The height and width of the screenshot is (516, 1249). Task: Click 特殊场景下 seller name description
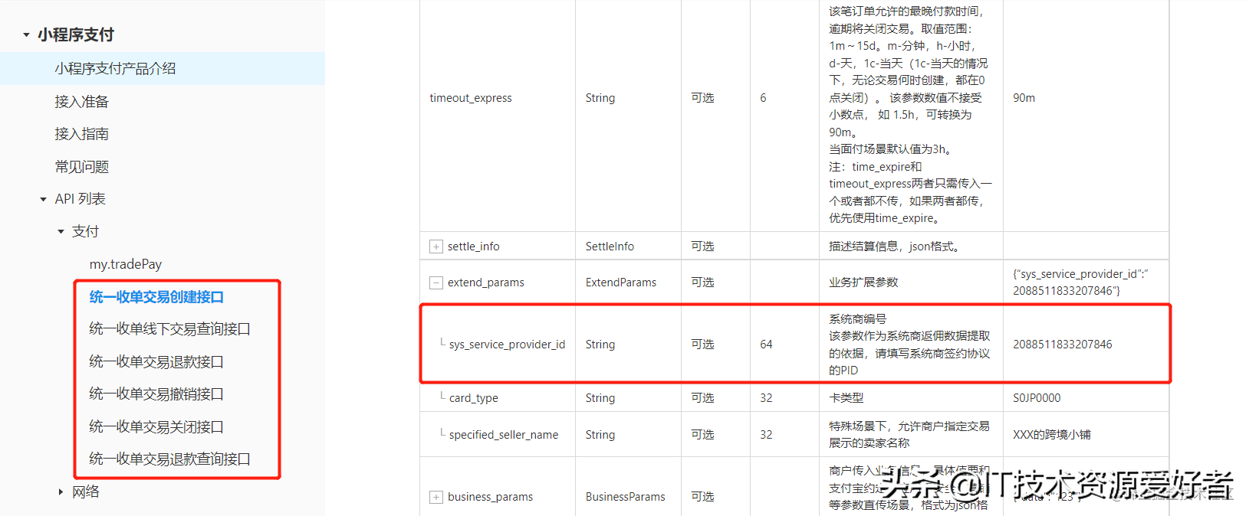coord(909,435)
